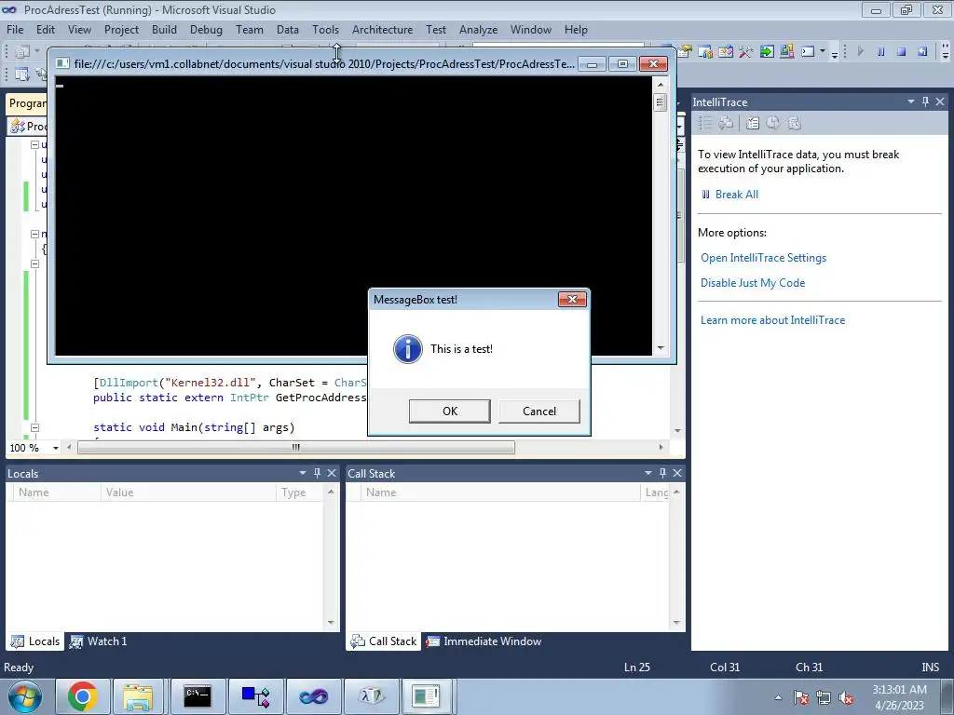
Task: Switch to the Immediate Window tab
Action: pos(484,641)
